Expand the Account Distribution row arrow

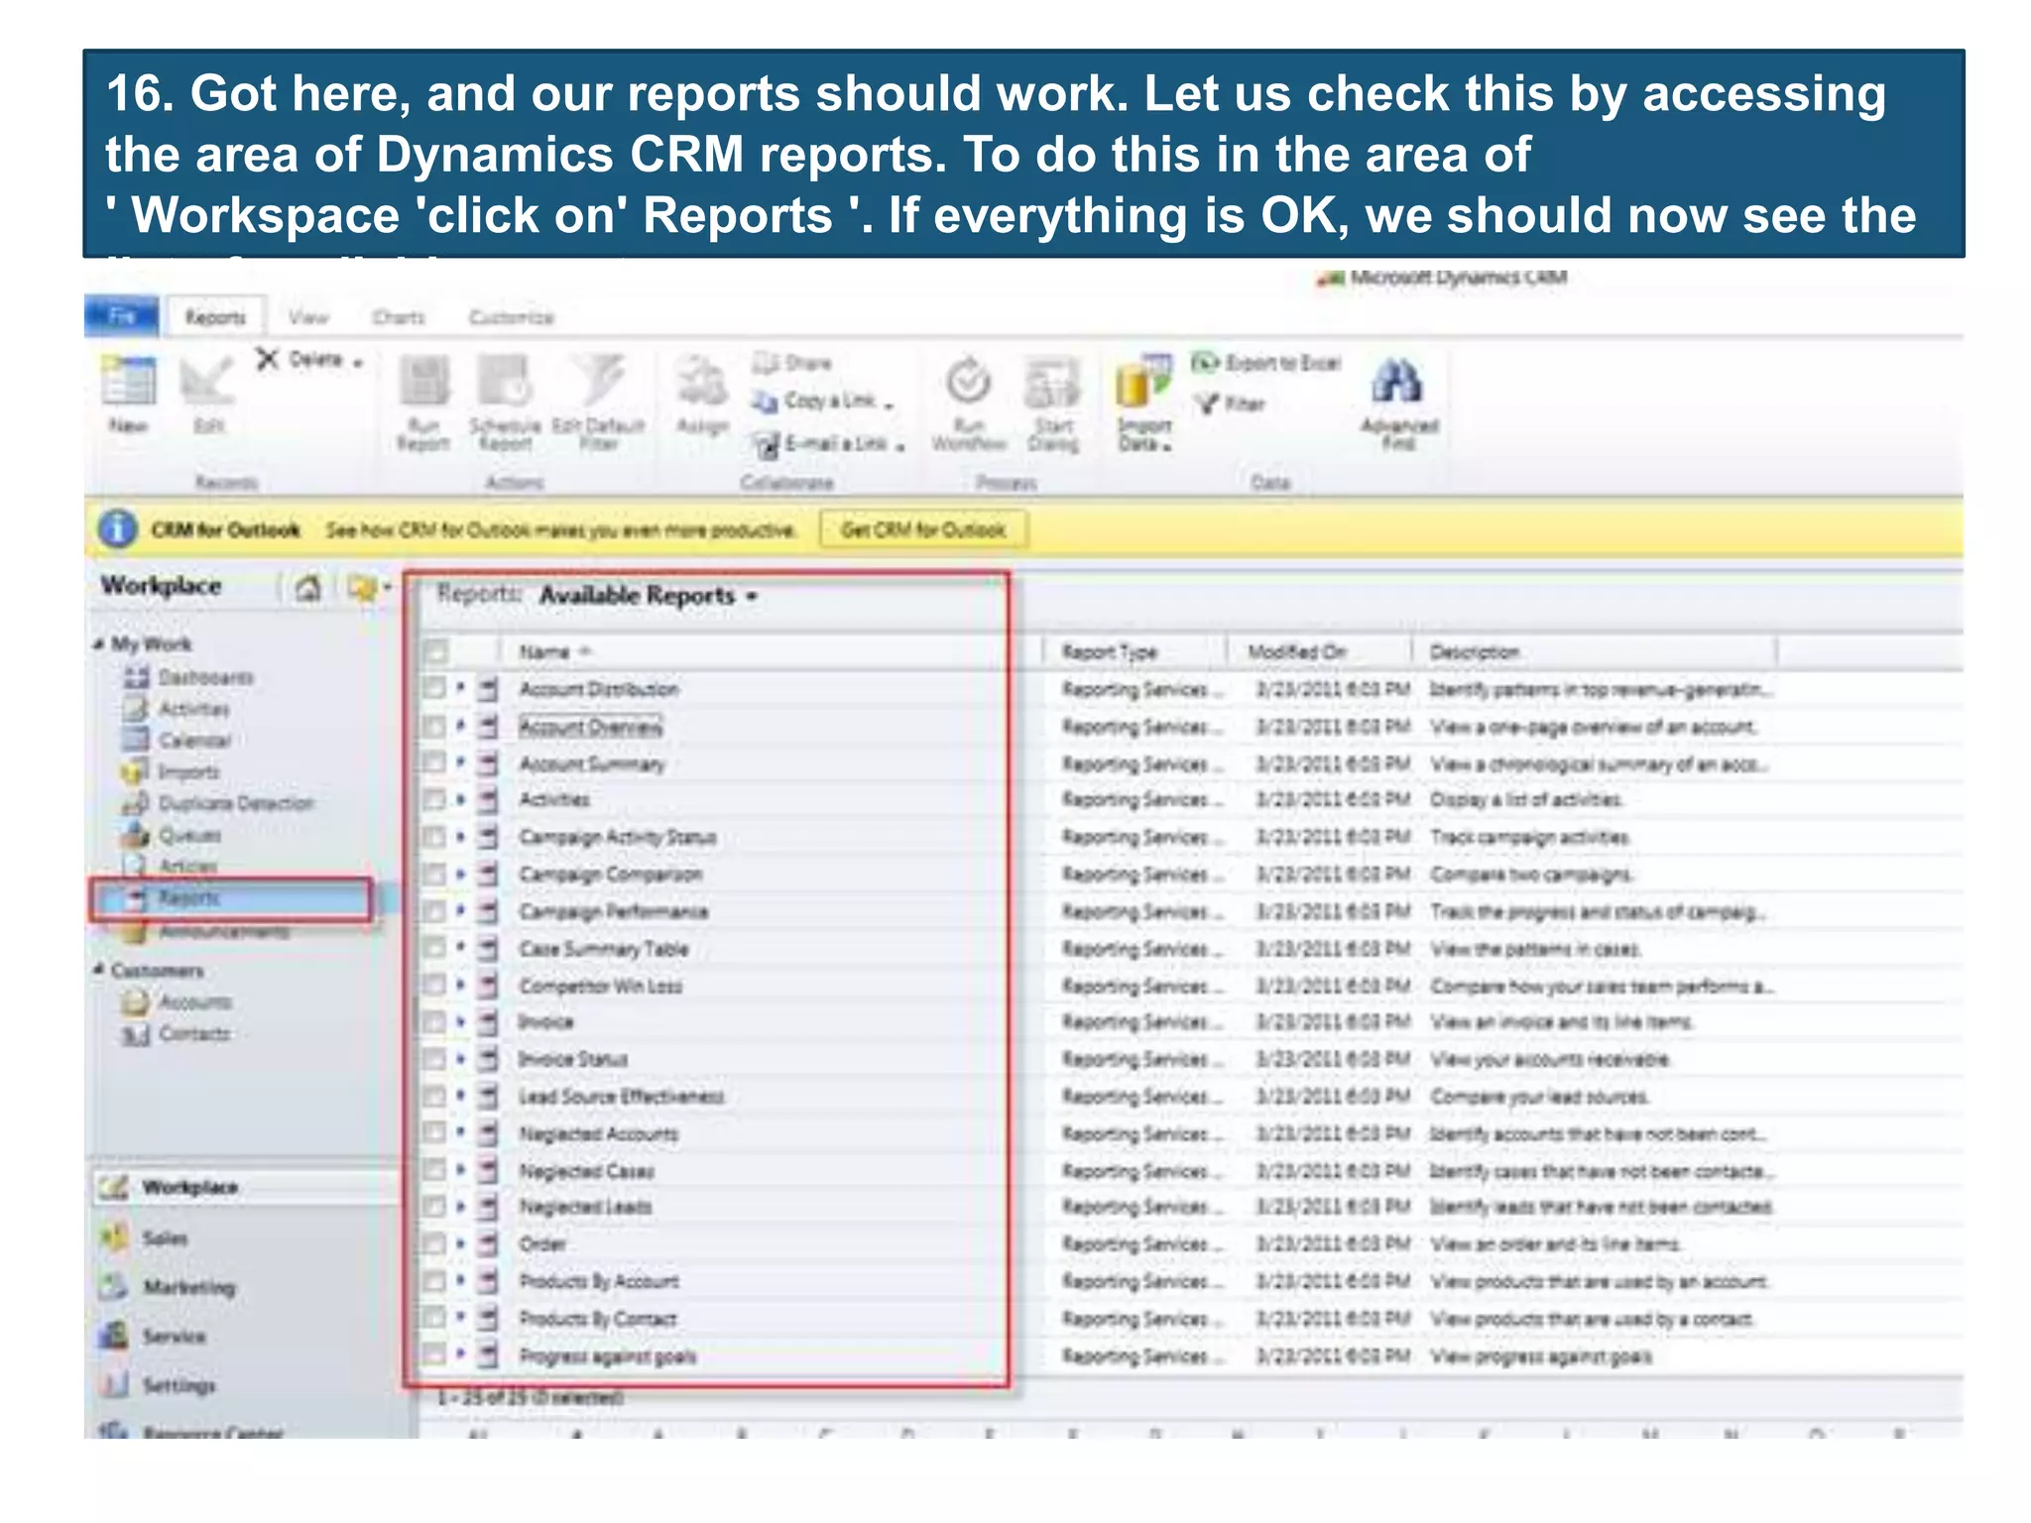click(460, 688)
